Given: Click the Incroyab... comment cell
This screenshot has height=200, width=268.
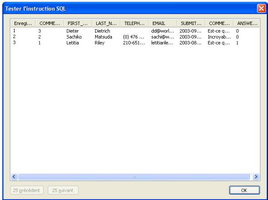Looking at the screenshot, I should pyautogui.click(x=219, y=37).
